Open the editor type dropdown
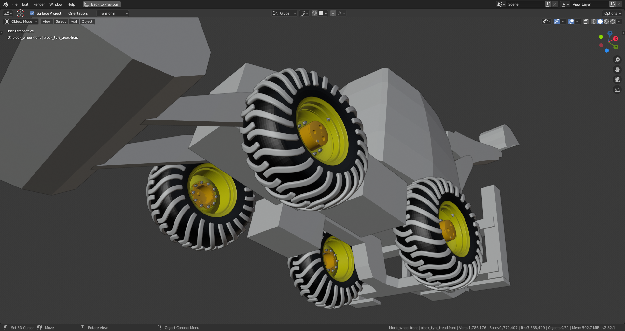This screenshot has width=625, height=331. tap(8, 13)
